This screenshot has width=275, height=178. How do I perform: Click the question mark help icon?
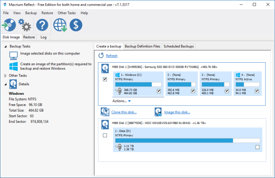point(42,25)
